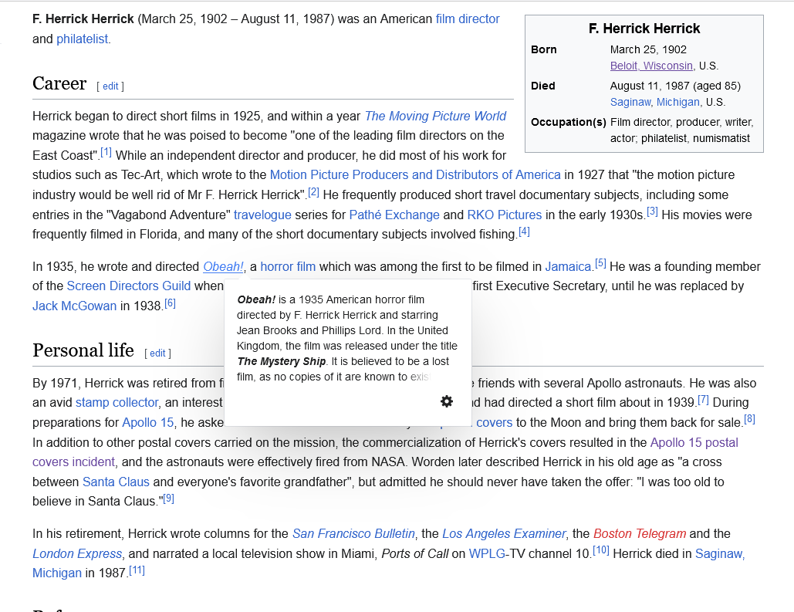Image resolution: width=794 pixels, height=612 pixels.
Task: Jump to citation [6]
Action: pyautogui.click(x=170, y=303)
